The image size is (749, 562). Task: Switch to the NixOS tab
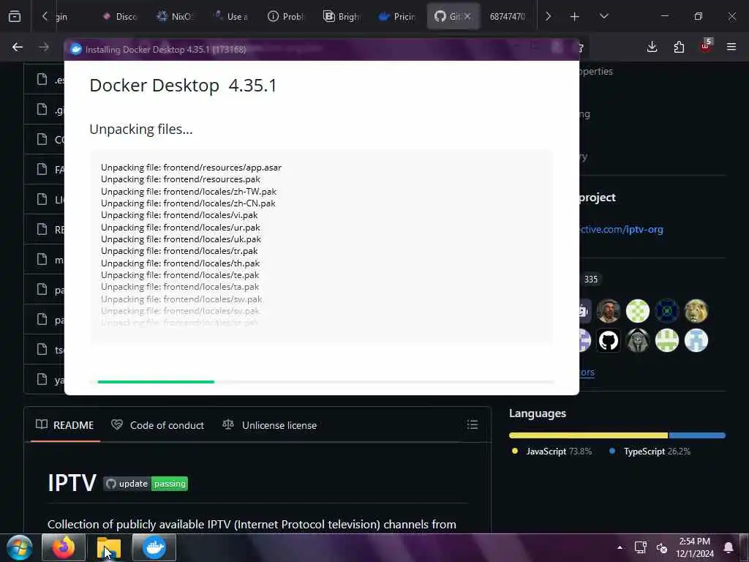[174, 17]
